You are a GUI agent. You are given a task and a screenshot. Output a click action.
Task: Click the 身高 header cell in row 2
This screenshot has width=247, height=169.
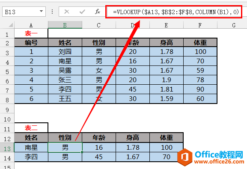click(x=167, y=42)
